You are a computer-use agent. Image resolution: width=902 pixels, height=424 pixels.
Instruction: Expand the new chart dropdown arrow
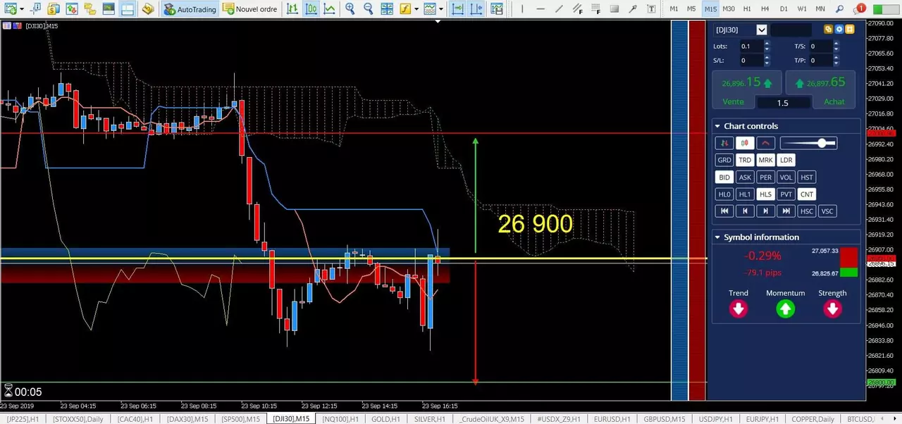(x=22, y=9)
